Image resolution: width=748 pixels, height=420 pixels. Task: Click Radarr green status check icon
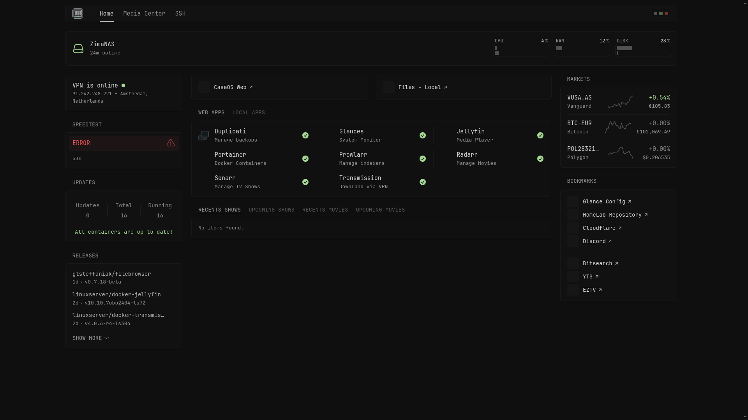tap(540, 159)
